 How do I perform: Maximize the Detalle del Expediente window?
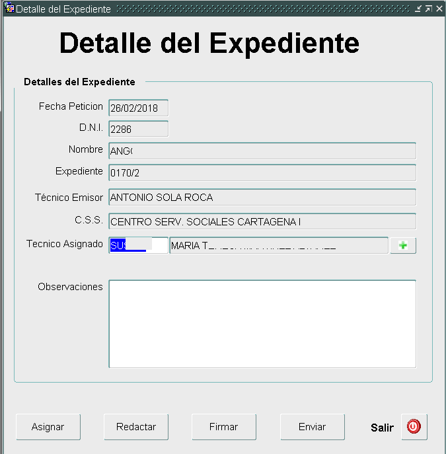click(428, 9)
